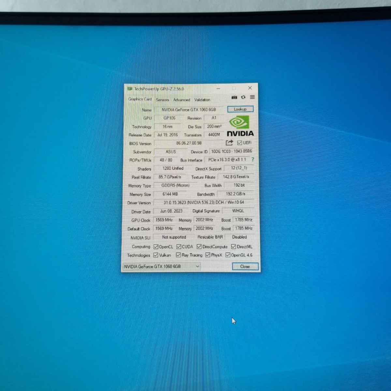Click the Revision field showing A1
The image size is (391, 391).
(214, 118)
